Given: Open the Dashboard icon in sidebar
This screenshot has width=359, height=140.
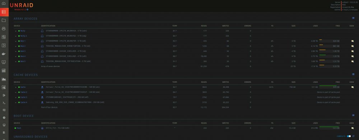Looking at the screenshot, I should click(x=4, y=4).
